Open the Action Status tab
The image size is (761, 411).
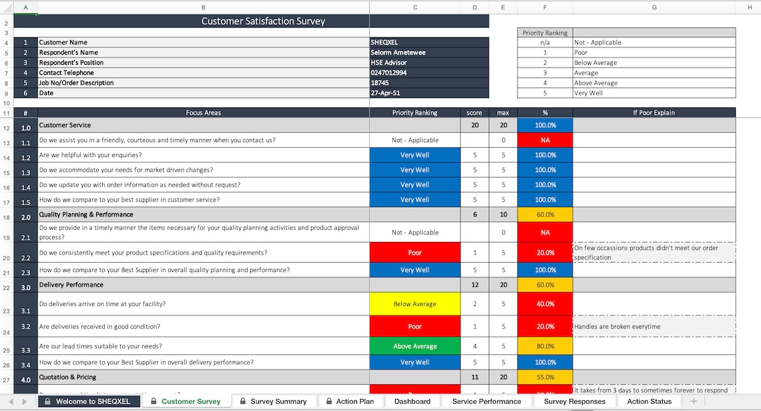click(649, 402)
